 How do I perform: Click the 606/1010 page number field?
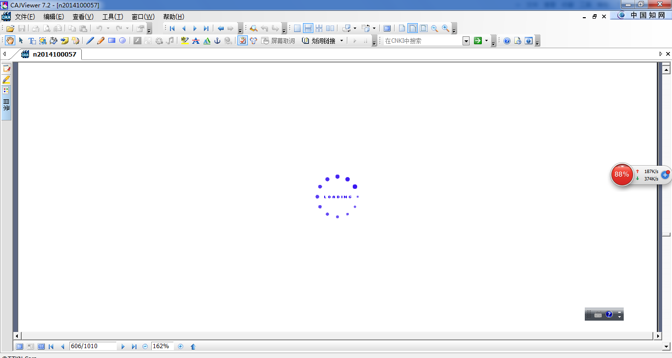(x=93, y=346)
